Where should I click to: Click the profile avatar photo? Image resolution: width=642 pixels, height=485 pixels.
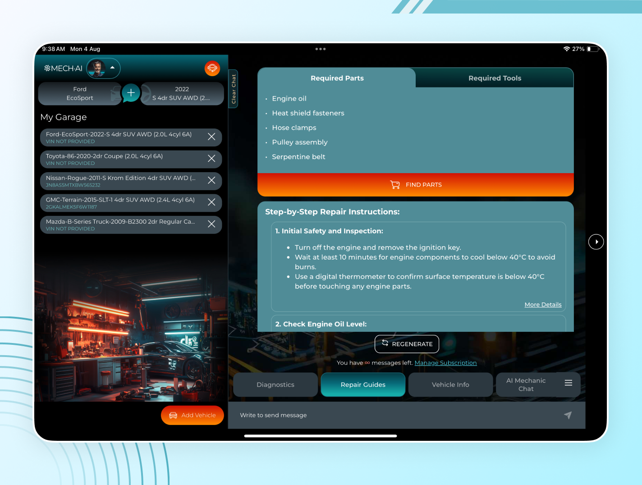click(100, 68)
